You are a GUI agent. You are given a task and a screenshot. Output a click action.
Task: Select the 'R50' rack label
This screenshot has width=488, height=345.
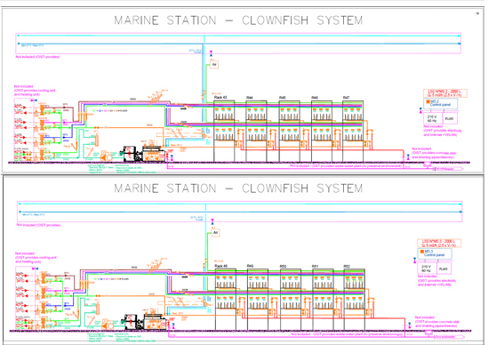pyautogui.click(x=283, y=266)
